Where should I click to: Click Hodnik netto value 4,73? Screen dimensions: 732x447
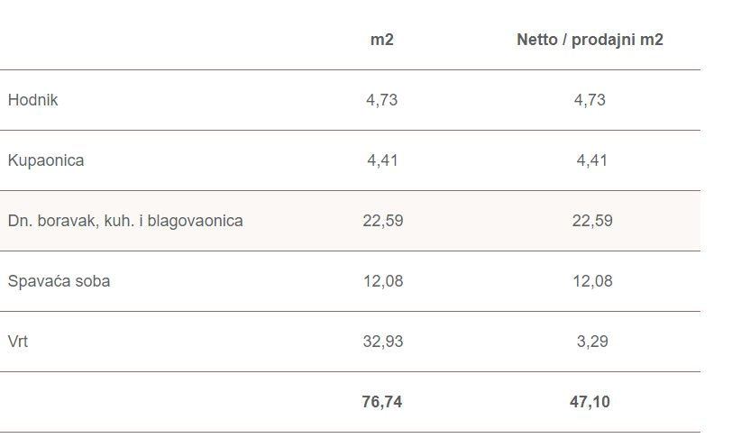[x=590, y=100]
